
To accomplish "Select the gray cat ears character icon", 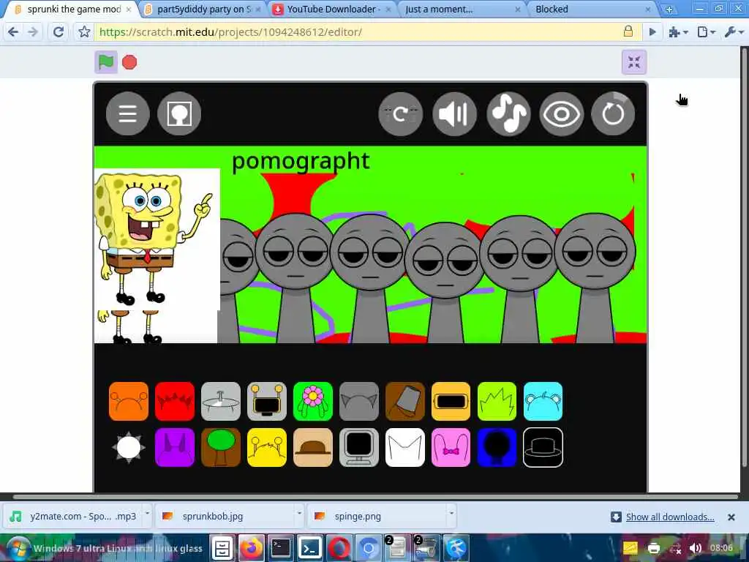I will click(x=358, y=402).
